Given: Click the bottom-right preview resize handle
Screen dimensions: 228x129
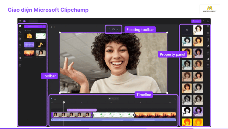Looking at the screenshot, I should tap(167, 93).
